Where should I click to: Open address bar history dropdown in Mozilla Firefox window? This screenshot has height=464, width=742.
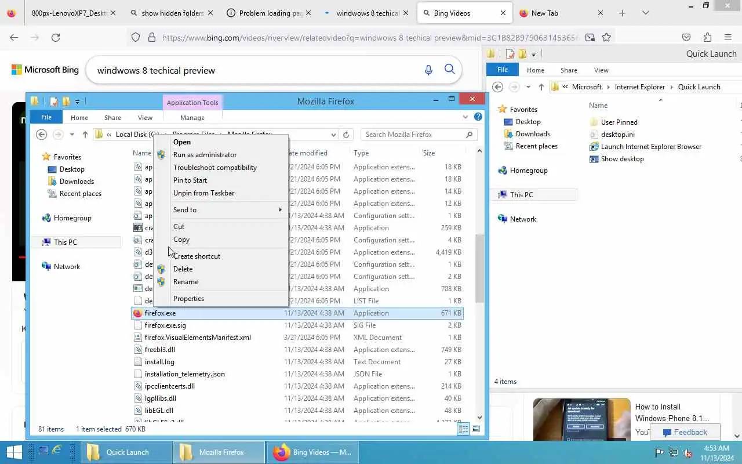point(333,135)
